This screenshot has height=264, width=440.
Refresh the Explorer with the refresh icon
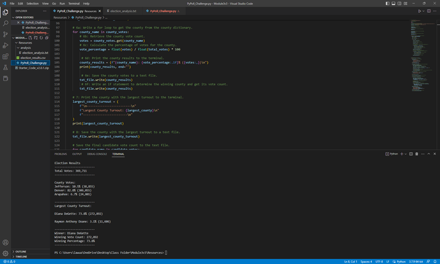point(41,38)
